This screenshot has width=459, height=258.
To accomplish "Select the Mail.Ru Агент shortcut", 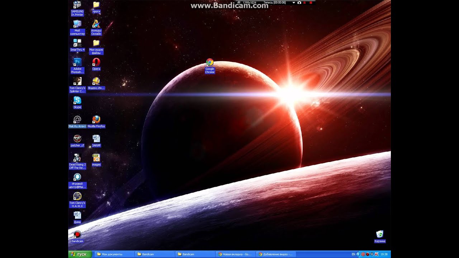I will 77,122.
